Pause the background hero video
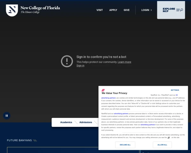The image size is (191, 153). coord(7,115)
